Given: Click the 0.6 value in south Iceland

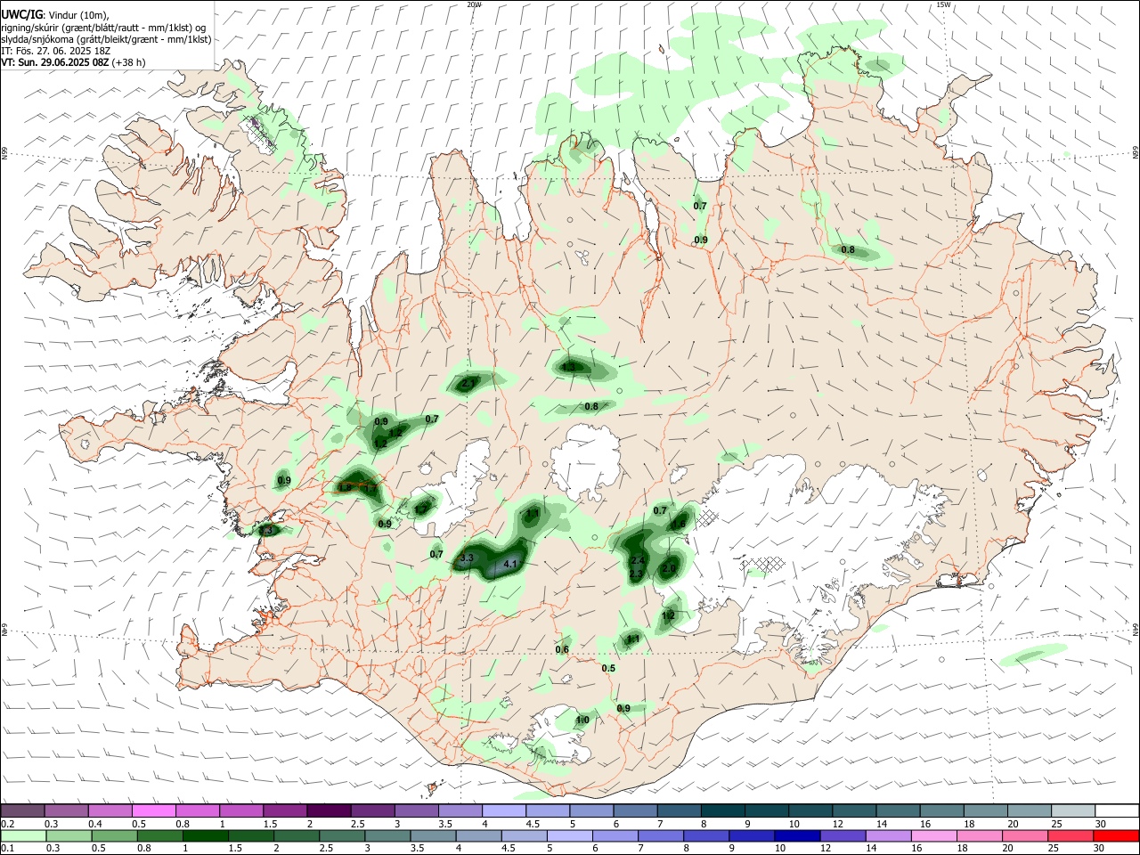Looking at the screenshot, I should [x=562, y=649].
